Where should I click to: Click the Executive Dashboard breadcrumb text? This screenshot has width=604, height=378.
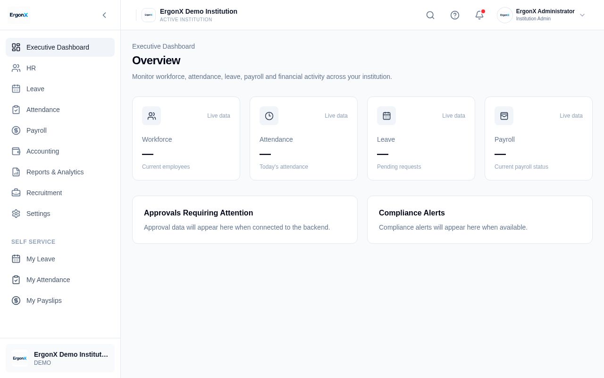click(x=163, y=46)
